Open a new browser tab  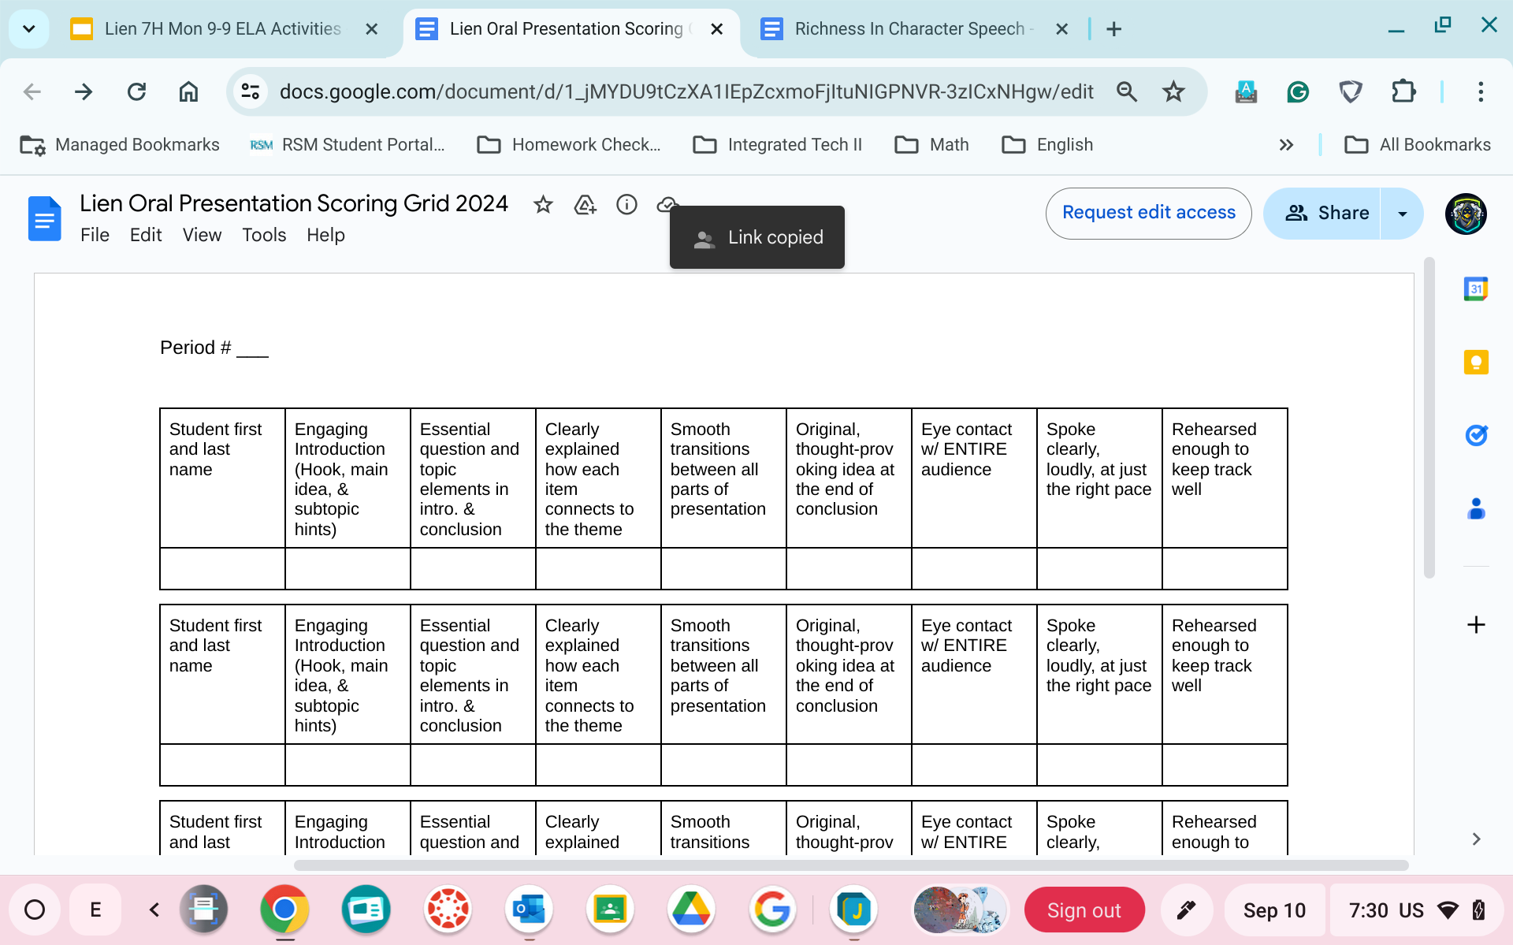pos(1113,29)
